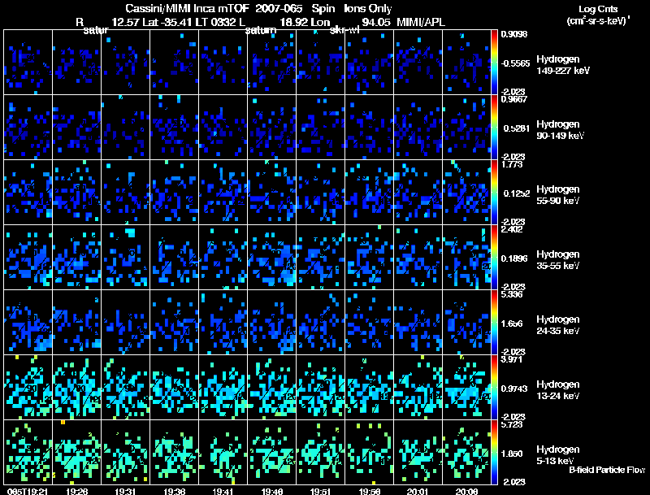Open the 55-90 keV image panel at 19:31
Viewport: 650px width, 495px height.
[x=126, y=193]
